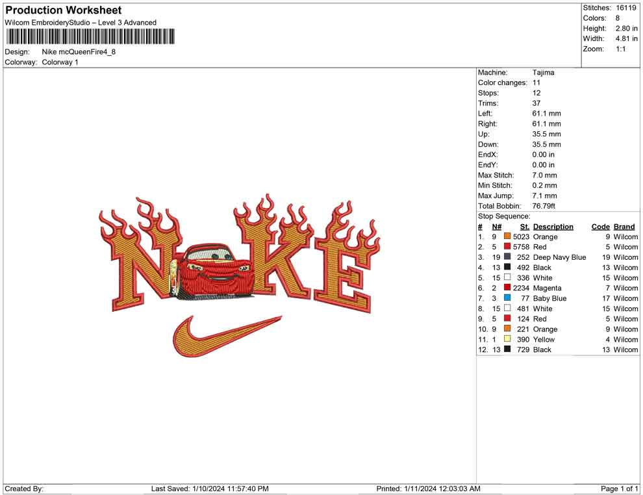Click the Magenta thread color swatch

tap(507, 288)
